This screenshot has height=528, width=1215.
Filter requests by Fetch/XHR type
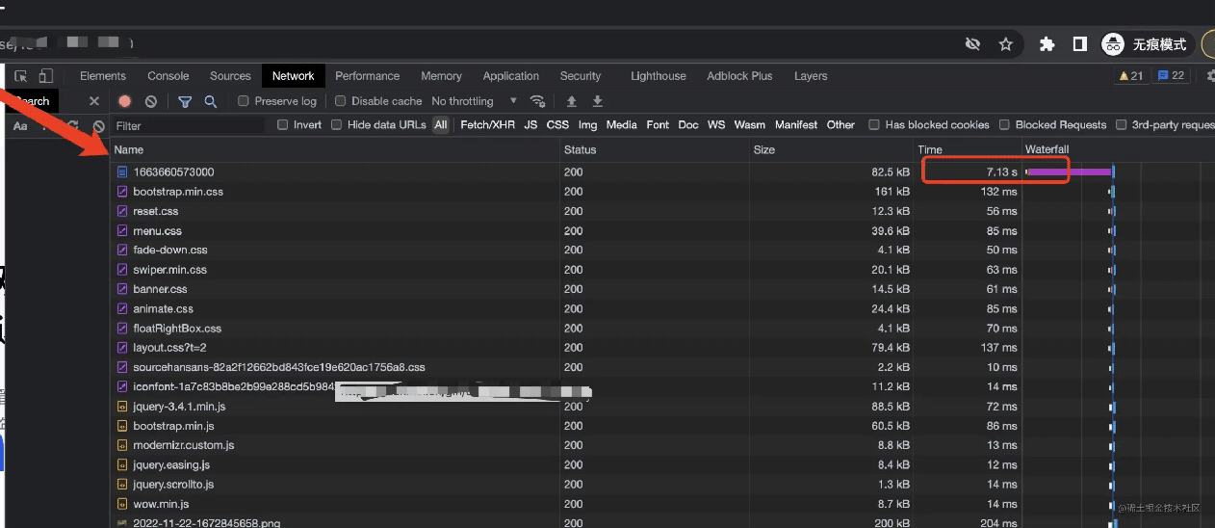click(487, 125)
